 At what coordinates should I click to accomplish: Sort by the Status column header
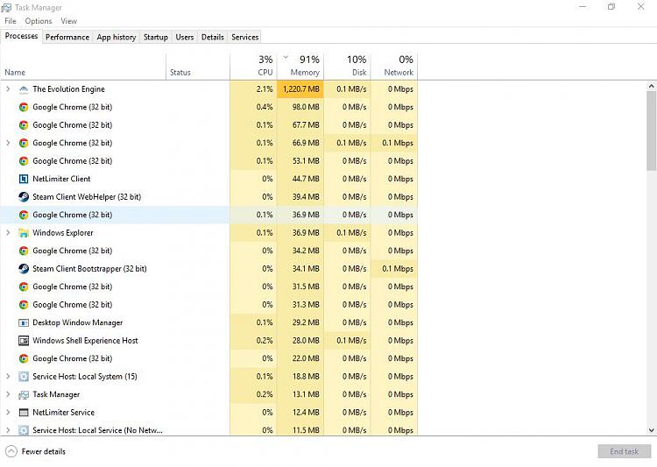point(198,66)
